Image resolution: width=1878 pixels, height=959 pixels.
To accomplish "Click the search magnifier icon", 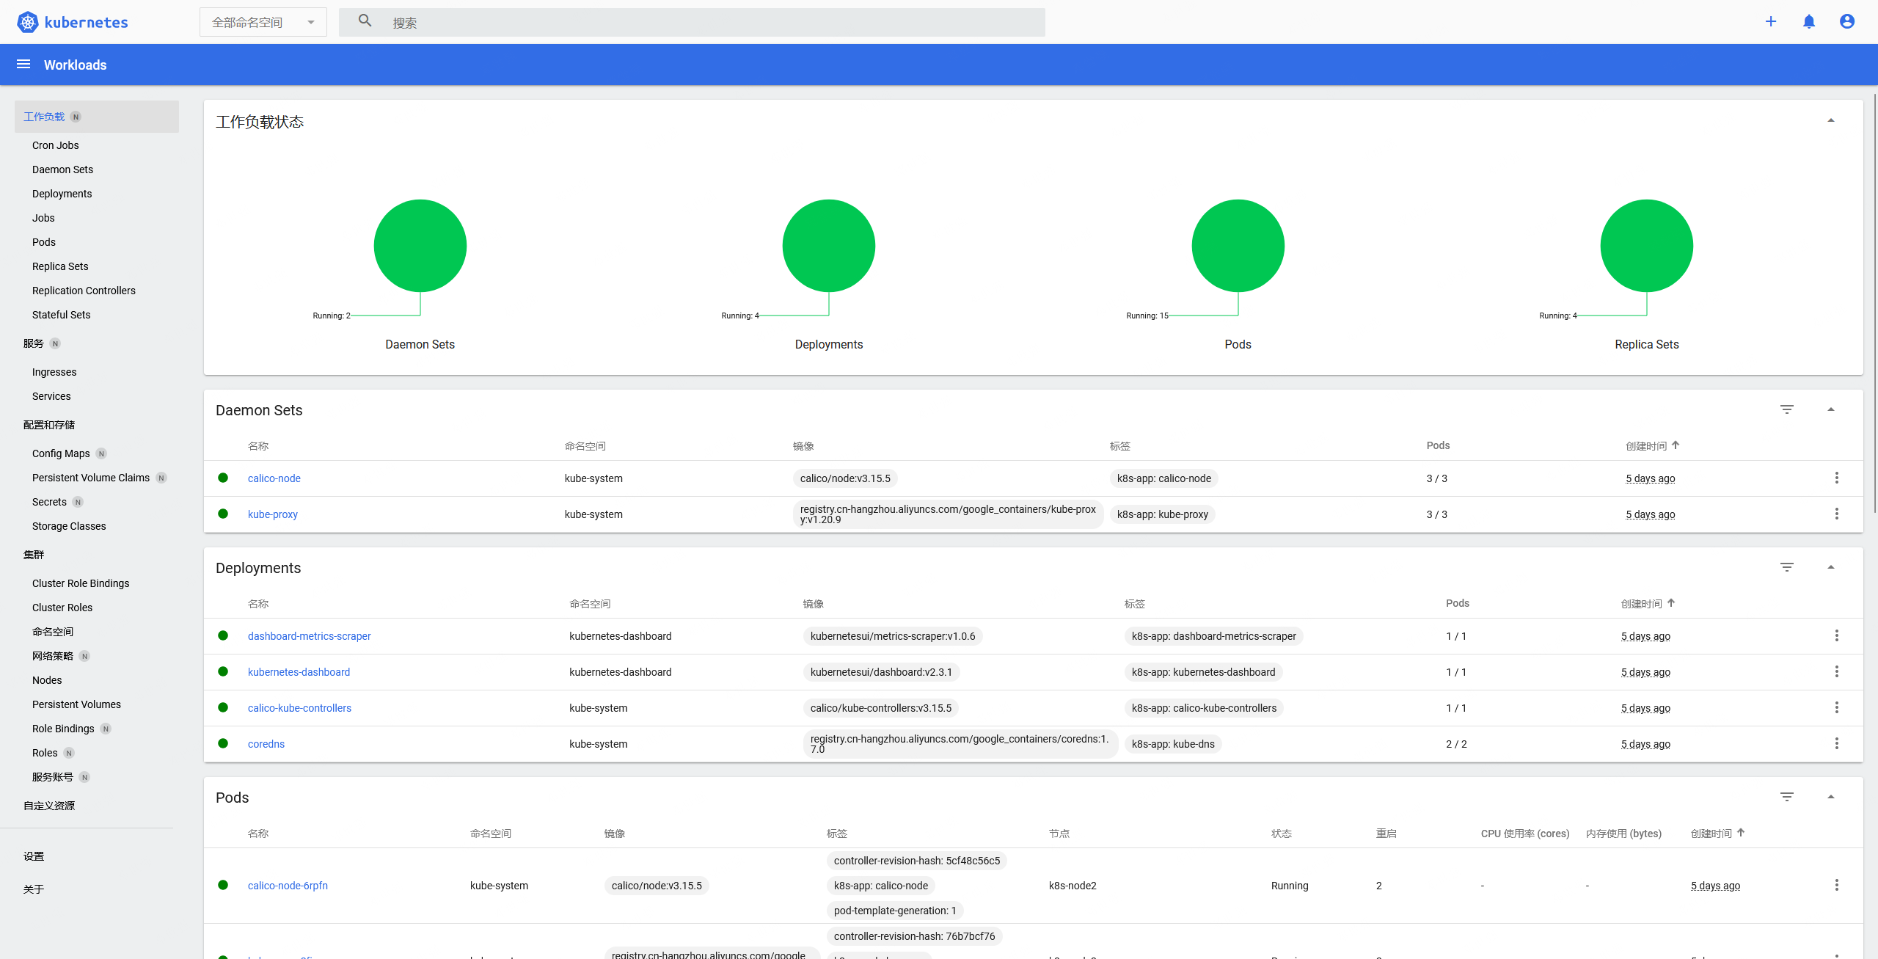I will pyautogui.click(x=365, y=21).
